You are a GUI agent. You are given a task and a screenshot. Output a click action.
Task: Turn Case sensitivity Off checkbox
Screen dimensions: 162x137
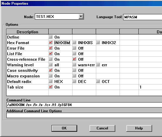(x=74, y=70)
